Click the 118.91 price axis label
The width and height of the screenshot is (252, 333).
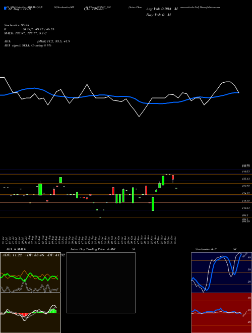coord(246,201)
